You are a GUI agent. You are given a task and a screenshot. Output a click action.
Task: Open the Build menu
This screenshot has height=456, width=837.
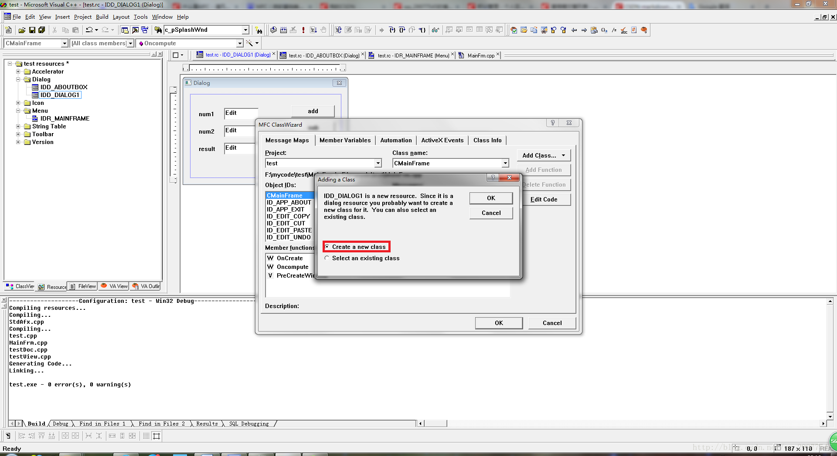click(102, 17)
